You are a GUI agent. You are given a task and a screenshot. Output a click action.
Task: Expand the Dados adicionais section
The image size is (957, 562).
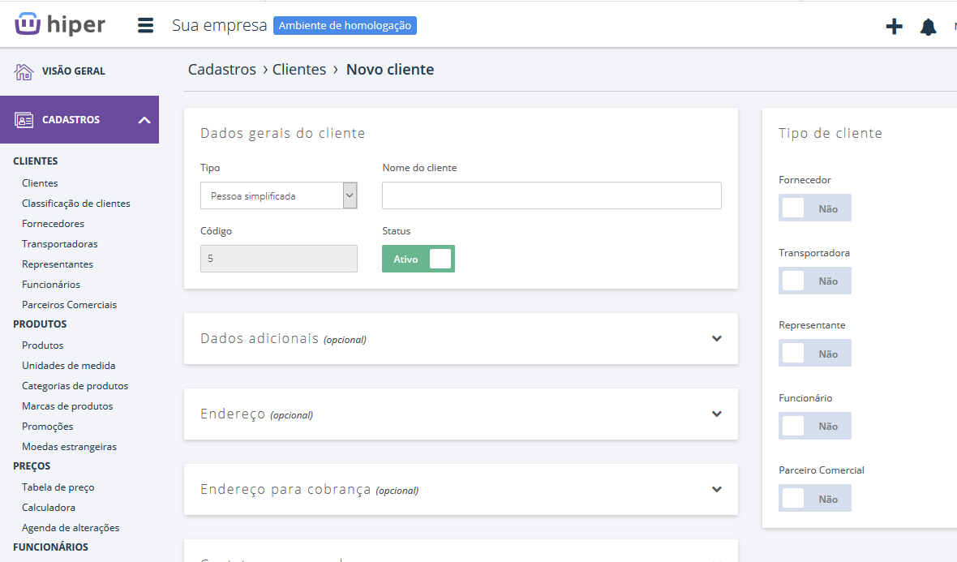coord(716,339)
